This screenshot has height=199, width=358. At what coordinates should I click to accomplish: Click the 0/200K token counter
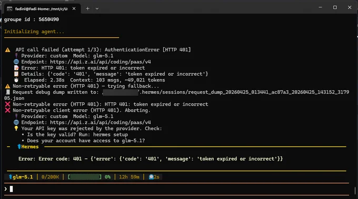(x=50, y=177)
